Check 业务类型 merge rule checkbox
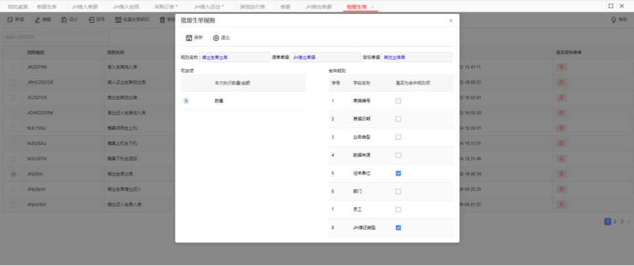Screen dimensions: 634x266 point(398,137)
